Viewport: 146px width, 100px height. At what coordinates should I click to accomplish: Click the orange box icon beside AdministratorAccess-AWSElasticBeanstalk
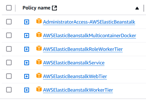pyautogui.click(x=39, y=21)
